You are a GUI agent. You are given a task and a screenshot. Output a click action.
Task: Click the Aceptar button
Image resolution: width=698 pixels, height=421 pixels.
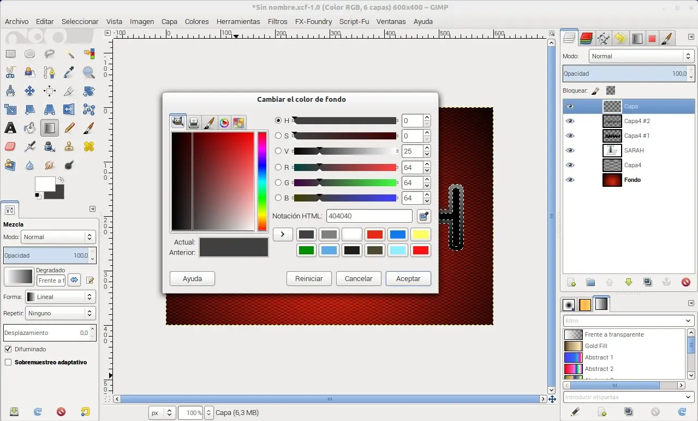[x=408, y=278]
